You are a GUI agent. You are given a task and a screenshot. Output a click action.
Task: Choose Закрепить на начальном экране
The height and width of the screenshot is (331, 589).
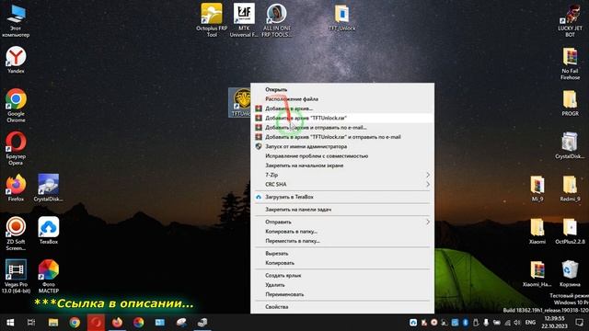coord(342,165)
